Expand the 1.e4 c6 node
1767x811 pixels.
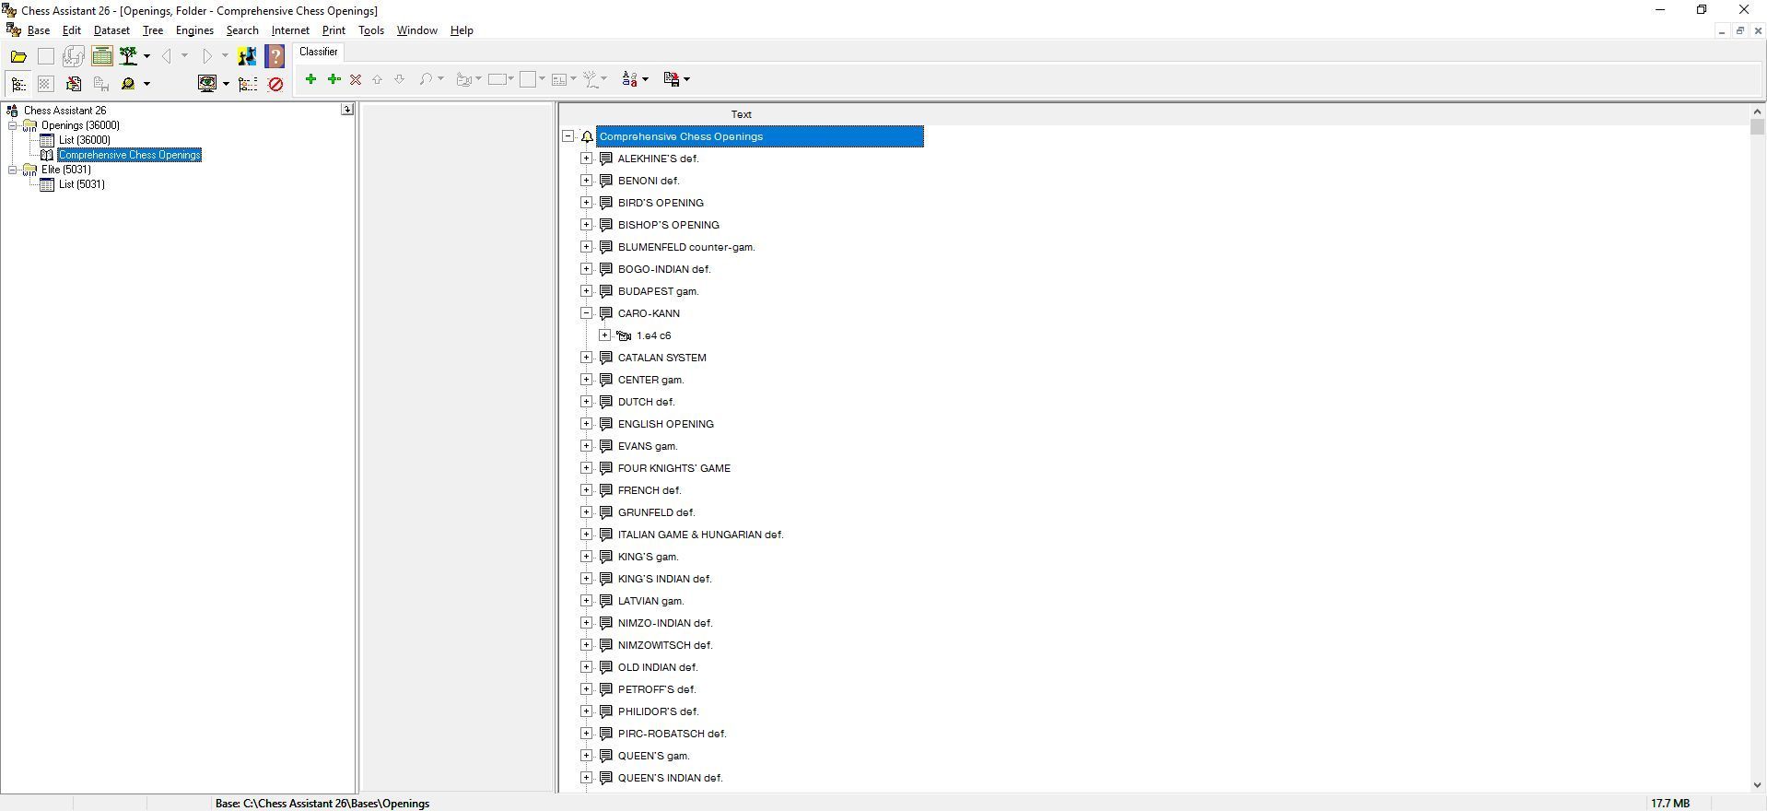pyautogui.click(x=605, y=335)
